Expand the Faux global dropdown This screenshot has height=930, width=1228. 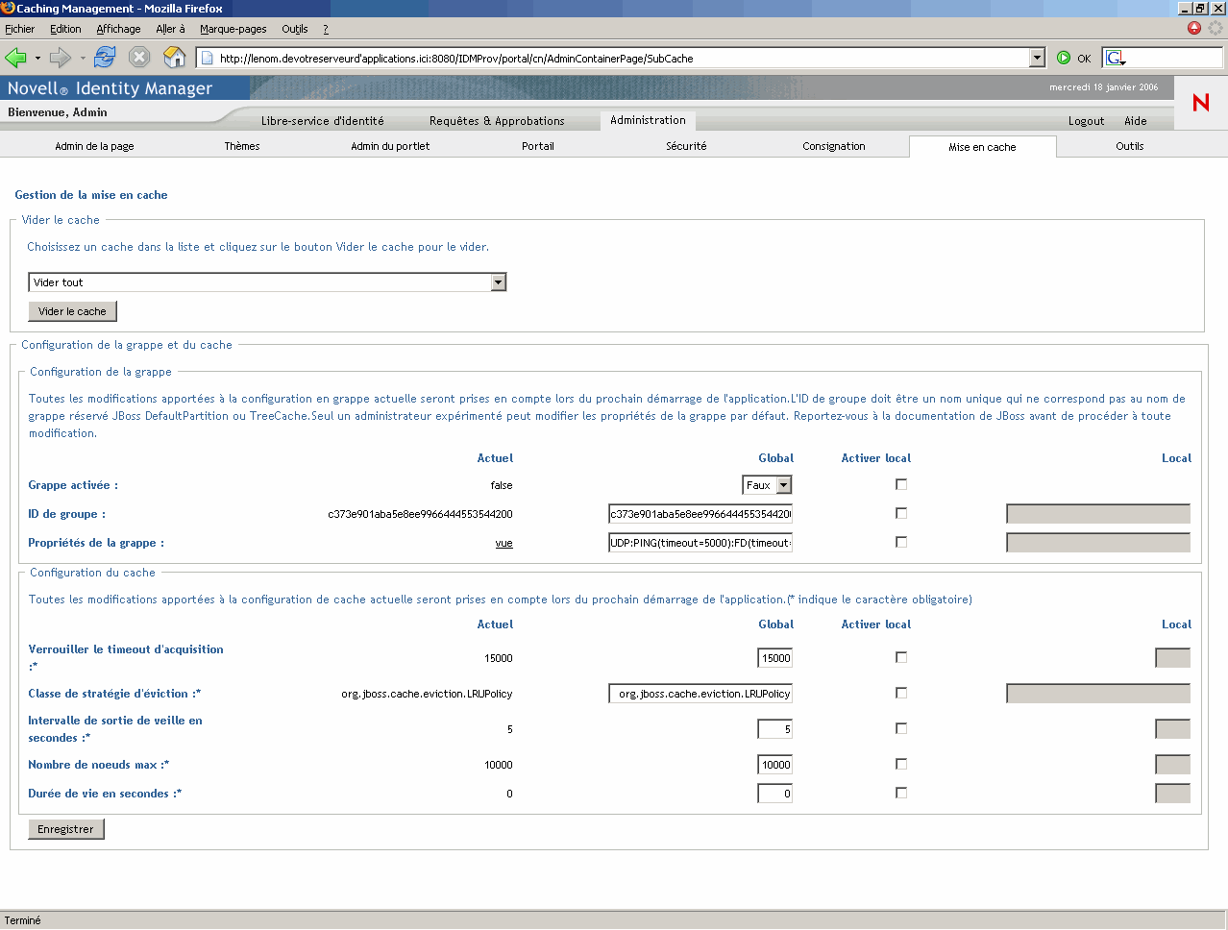(783, 485)
